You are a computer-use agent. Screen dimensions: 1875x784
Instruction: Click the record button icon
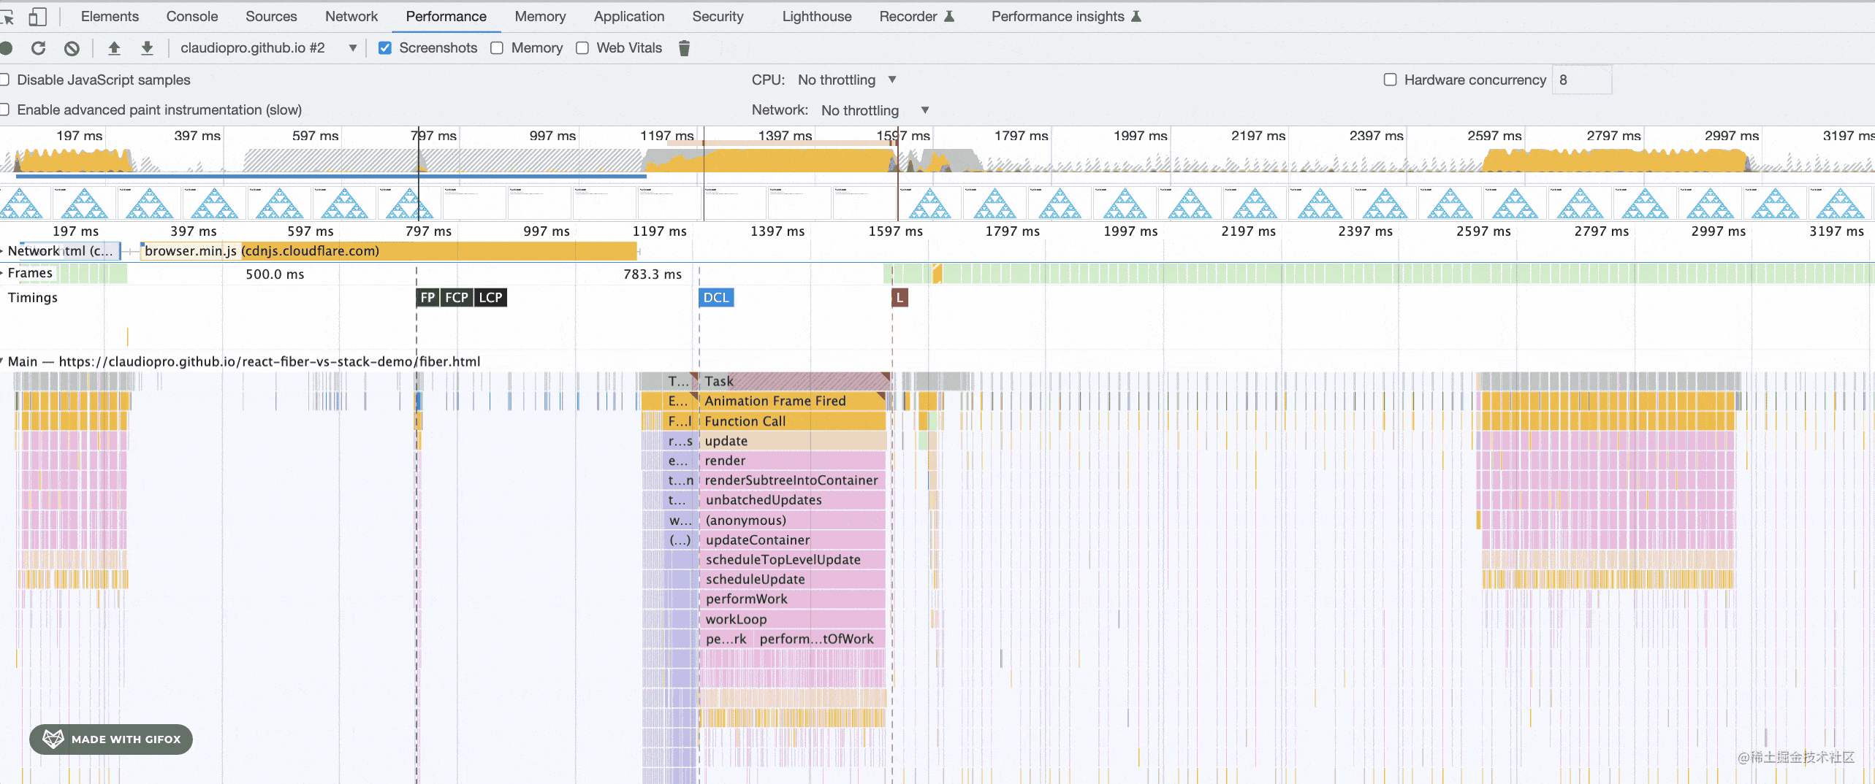pyautogui.click(x=7, y=48)
